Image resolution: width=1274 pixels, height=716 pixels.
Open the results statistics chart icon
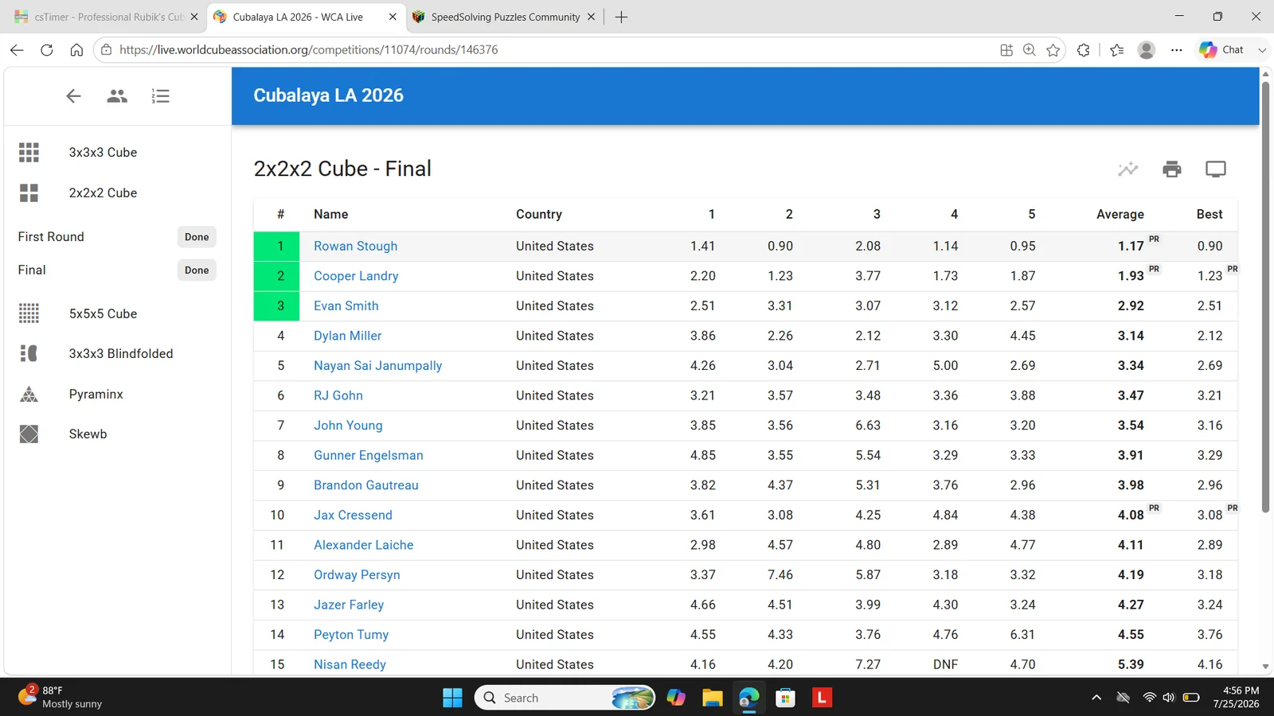pos(1127,169)
